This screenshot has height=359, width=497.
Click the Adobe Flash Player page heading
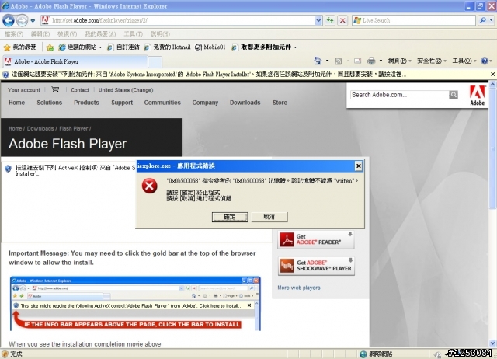point(68,144)
